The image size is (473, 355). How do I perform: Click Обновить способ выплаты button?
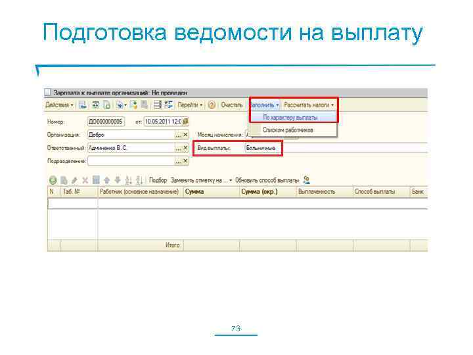(x=267, y=180)
